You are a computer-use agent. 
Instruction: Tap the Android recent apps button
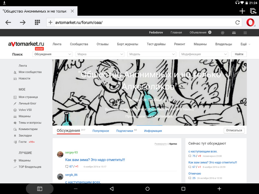point(183,189)
